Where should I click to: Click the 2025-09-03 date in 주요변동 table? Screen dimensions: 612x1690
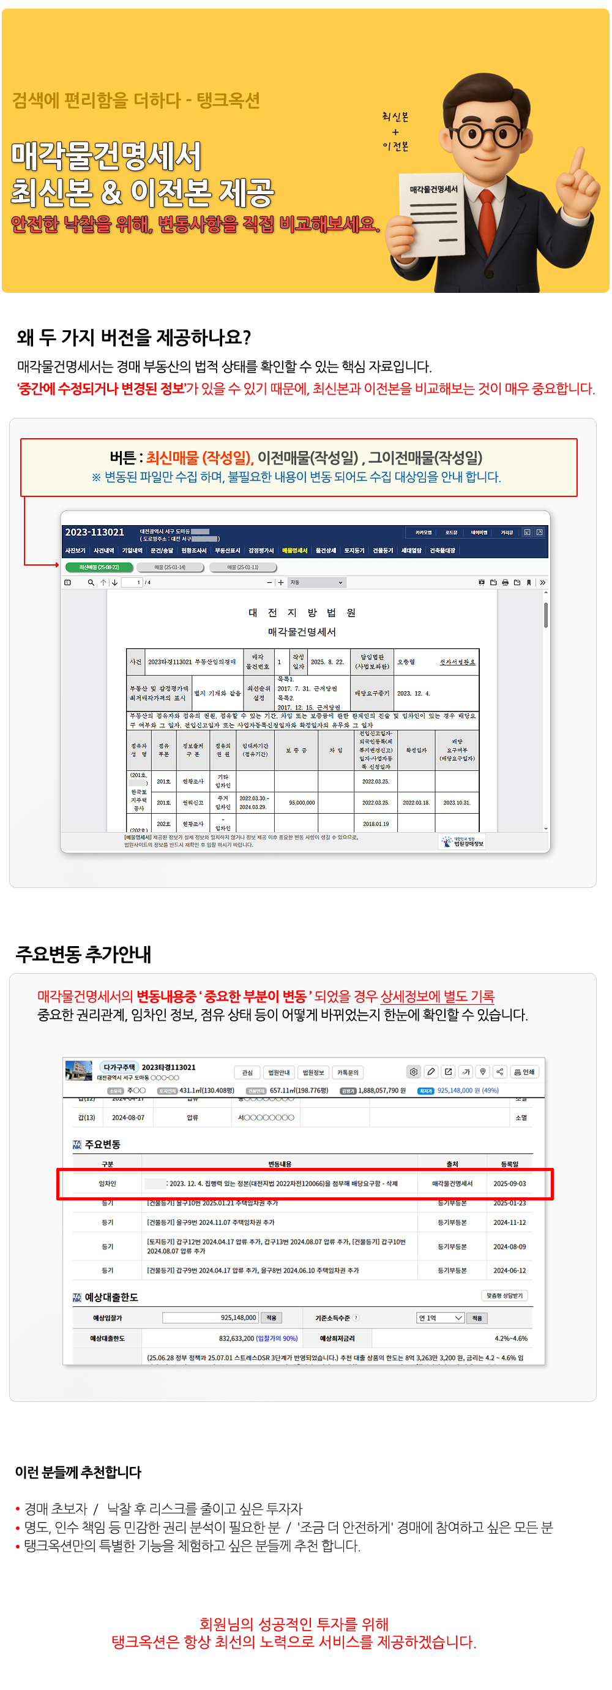[x=510, y=1183]
